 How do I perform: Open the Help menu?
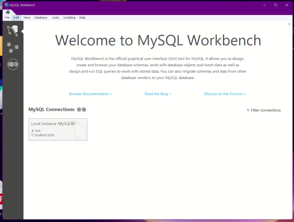(82, 18)
